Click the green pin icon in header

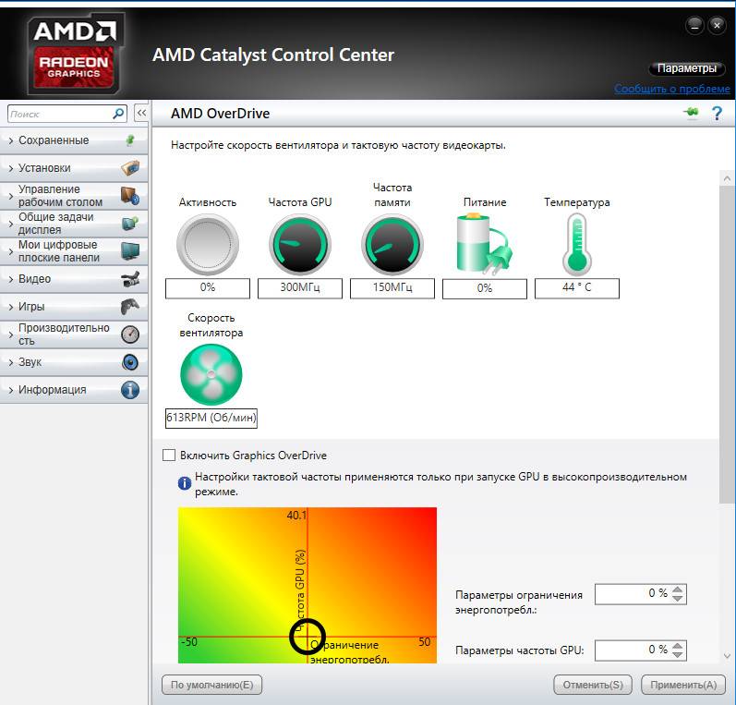[x=691, y=112]
